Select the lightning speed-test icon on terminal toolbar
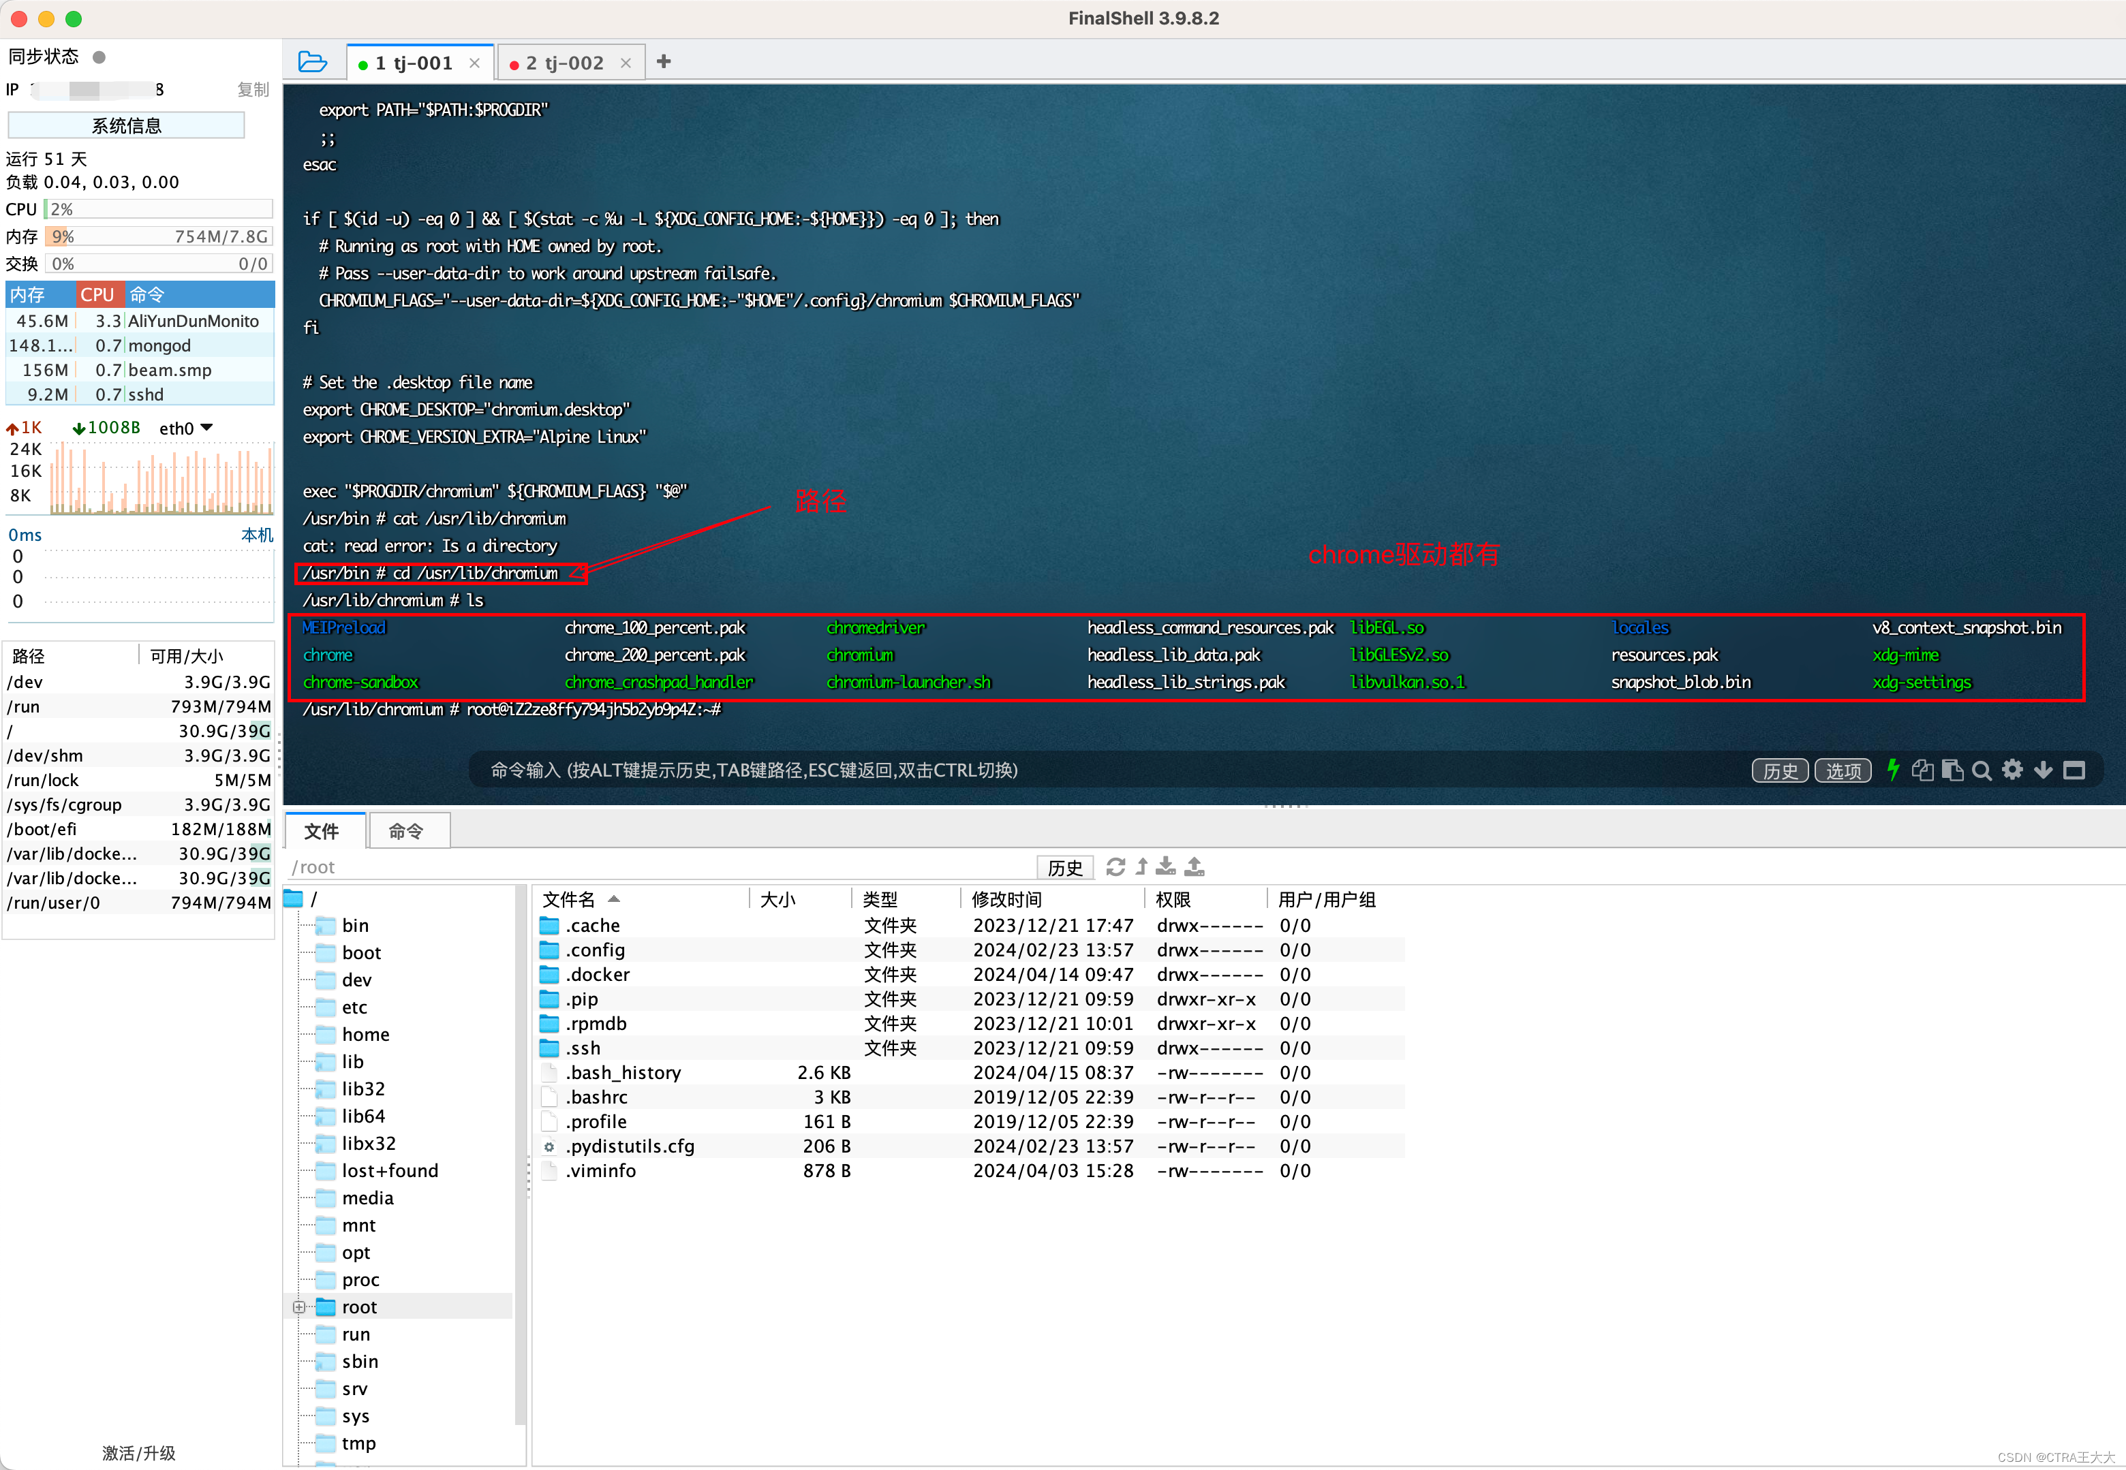2126x1470 pixels. click(x=1893, y=770)
